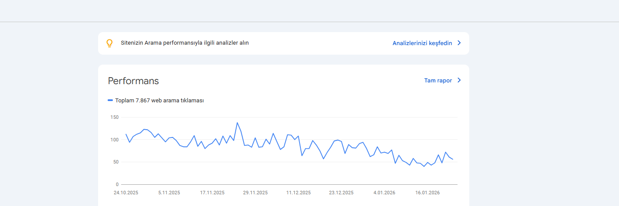This screenshot has width=619, height=206.
Task: Select the "Toplam 7.867 web arama tıklaması" legend text
Action: click(159, 101)
